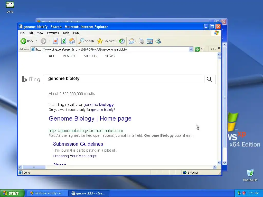The image size is (263, 197).
Task: Click page scrollbar down arrow
Action: [x=219, y=163]
